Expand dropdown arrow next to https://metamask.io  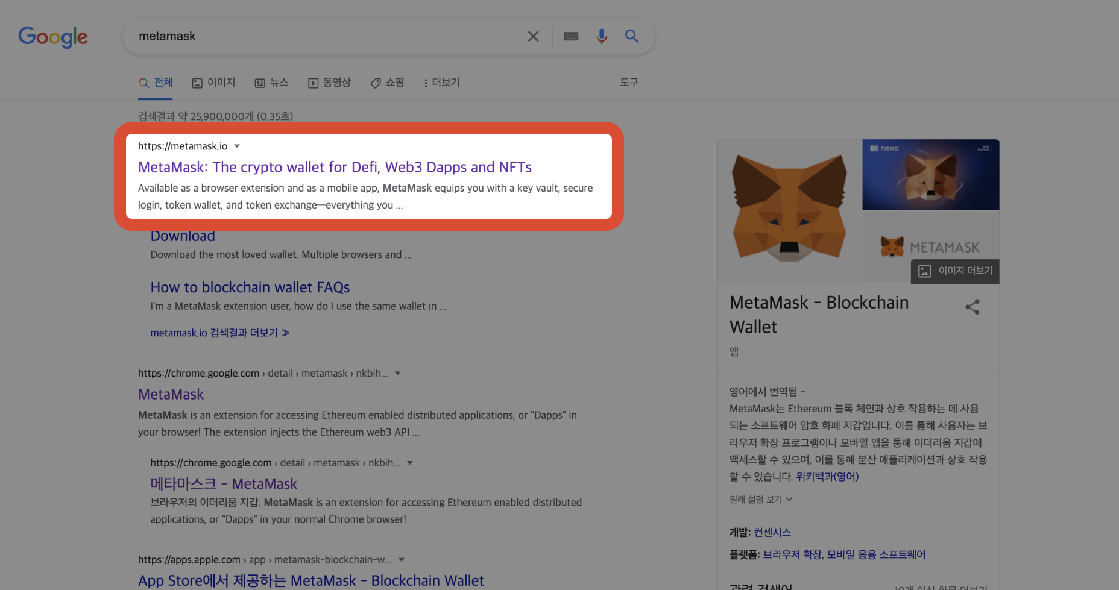pos(237,146)
